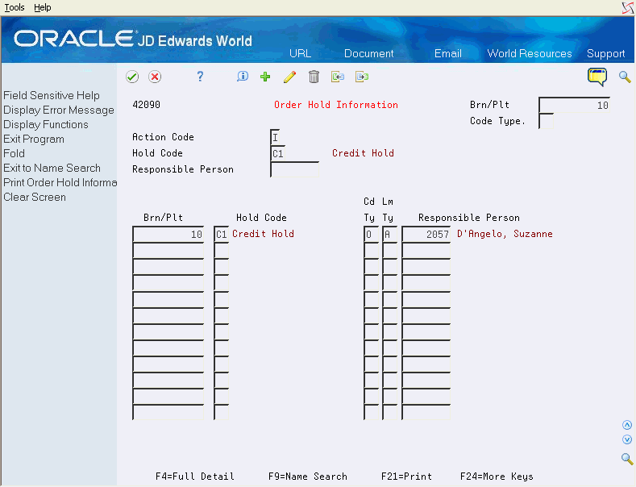636x487 pixels.
Task: Select Fold in sidebar
Action: (x=15, y=153)
